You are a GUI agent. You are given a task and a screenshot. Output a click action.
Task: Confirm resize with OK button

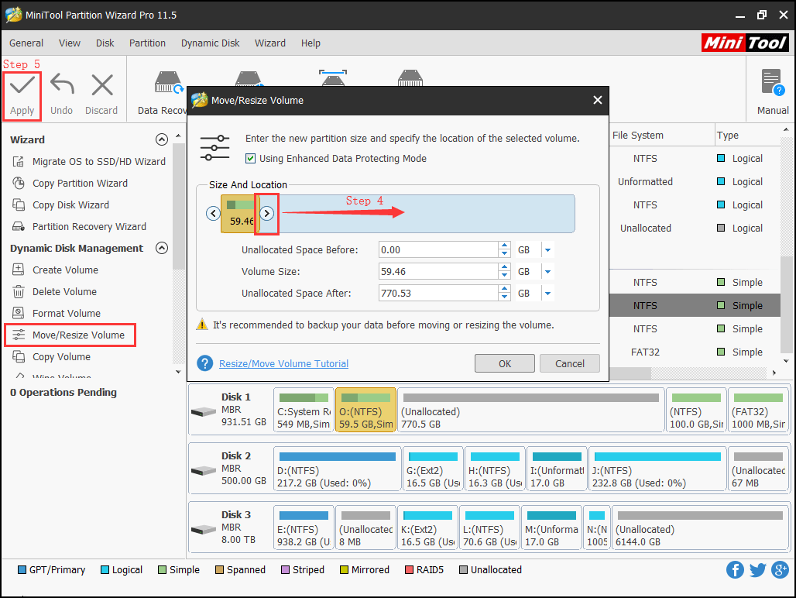[505, 363]
